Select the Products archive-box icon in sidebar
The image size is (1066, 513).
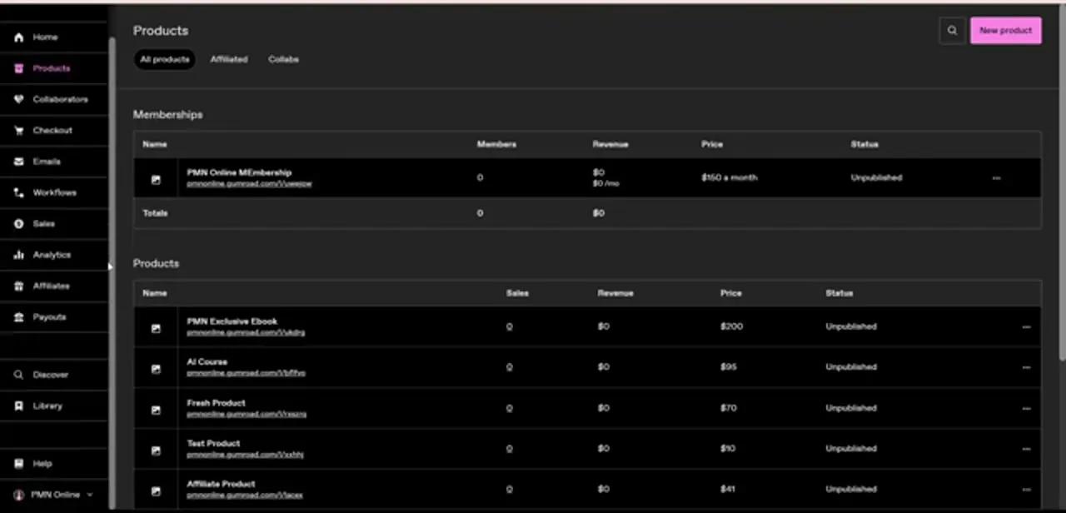[19, 68]
